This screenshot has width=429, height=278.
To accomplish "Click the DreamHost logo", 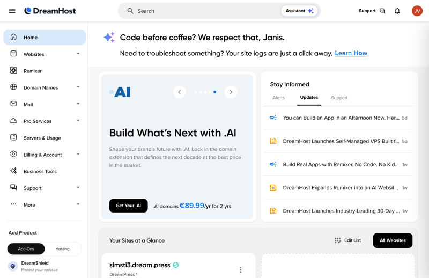I will (x=50, y=11).
